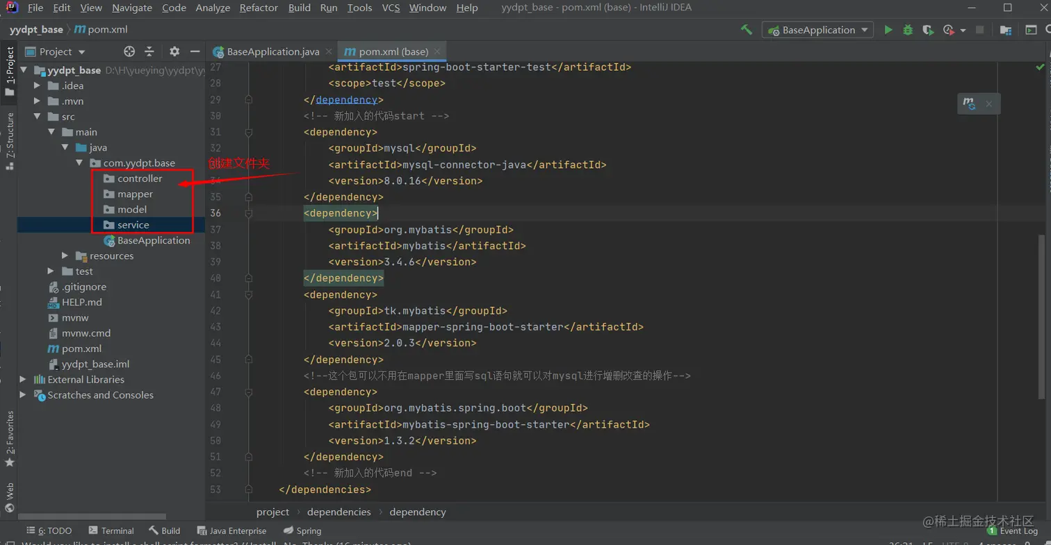
Task: Close the pom.xml (base) editor tab
Action: [x=437, y=52]
